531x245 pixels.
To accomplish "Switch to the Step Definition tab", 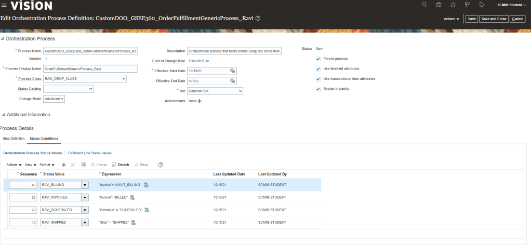I will 14,139.
